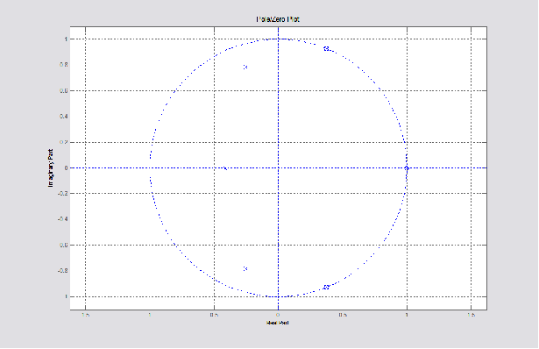Select the Real Part axis label
This screenshot has width=539, height=349.
(278, 323)
